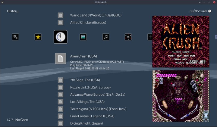217x127 pixels.
Task: Select Advance Wars (Europe) (En,Fr,De,Es)
Action: pyautogui.click(x=98, y=94)
